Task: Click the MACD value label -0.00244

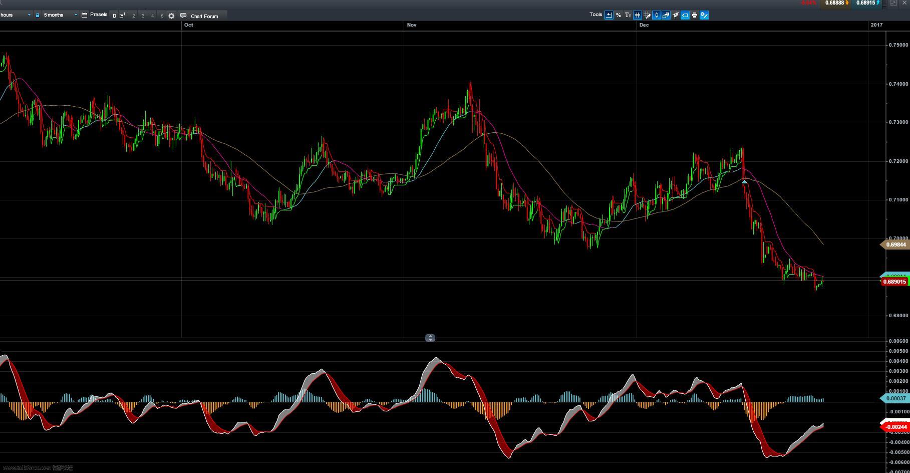Action: pos(894,427)
